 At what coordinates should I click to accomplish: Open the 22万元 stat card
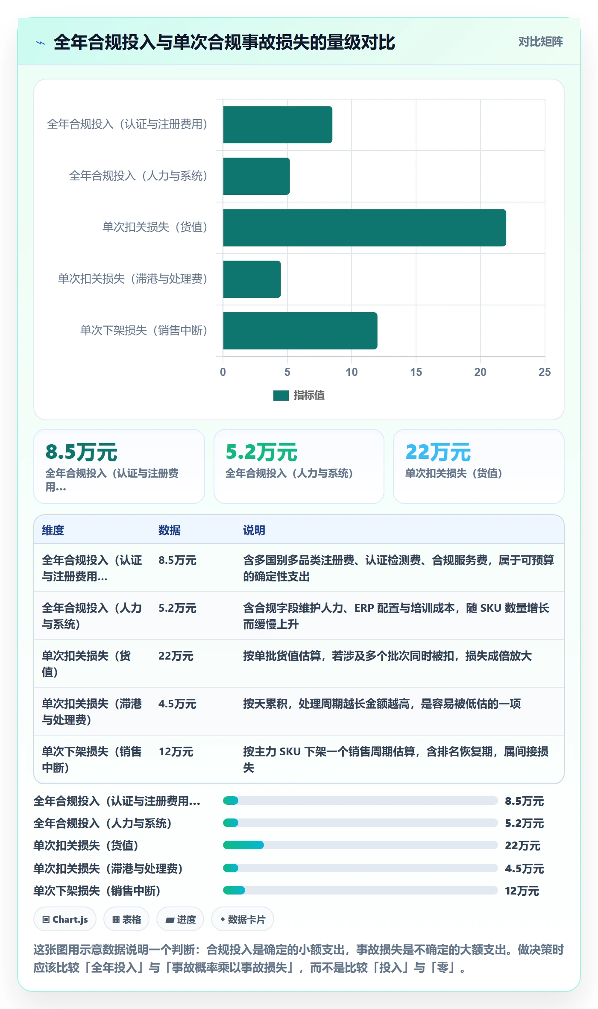pos(479,466)
